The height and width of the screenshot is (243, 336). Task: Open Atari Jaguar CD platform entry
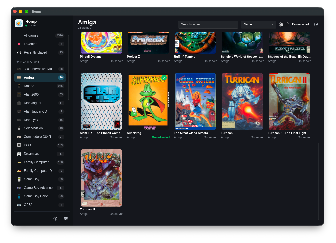point(40,112)
